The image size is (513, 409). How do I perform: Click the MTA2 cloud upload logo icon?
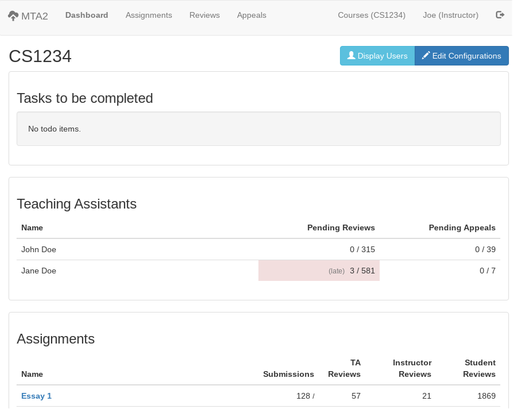[x=13, y=16]
